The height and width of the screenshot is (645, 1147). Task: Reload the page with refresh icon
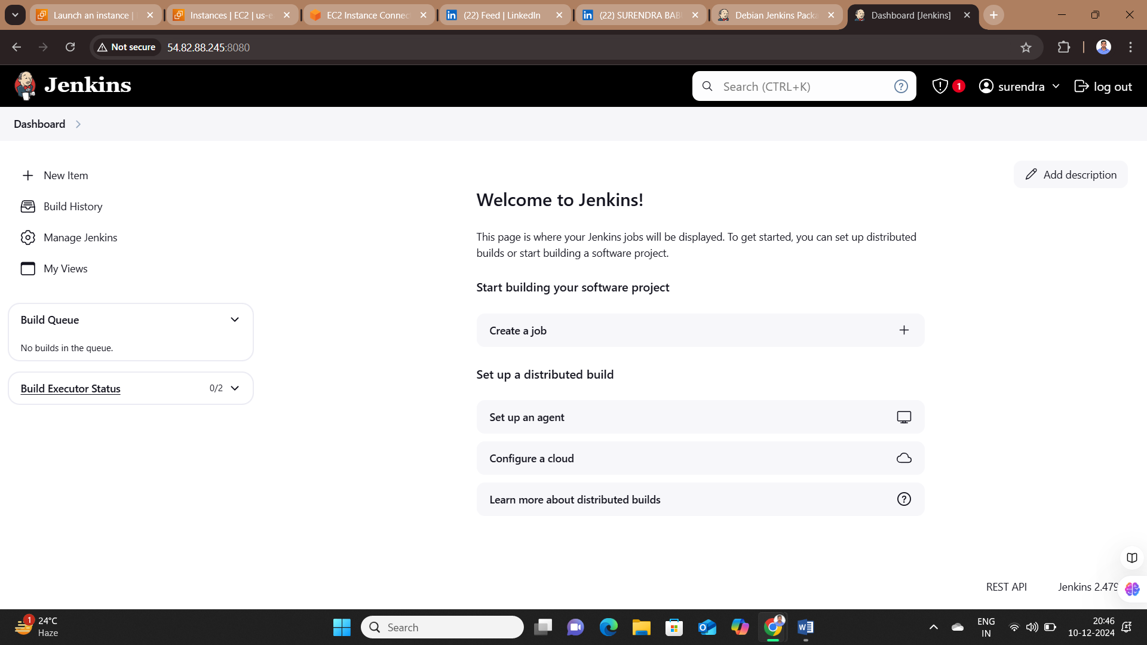pyautogui.click(x=70, y=47)
